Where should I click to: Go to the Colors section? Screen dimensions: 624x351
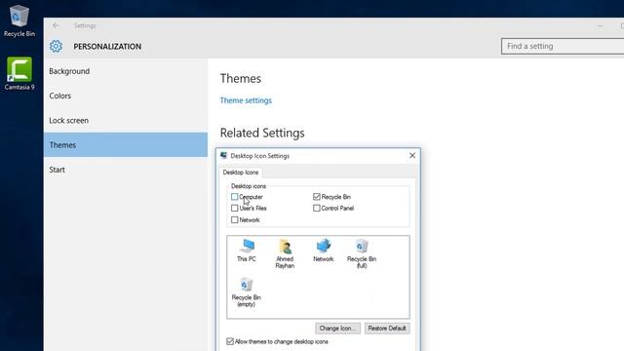[126, 96]
